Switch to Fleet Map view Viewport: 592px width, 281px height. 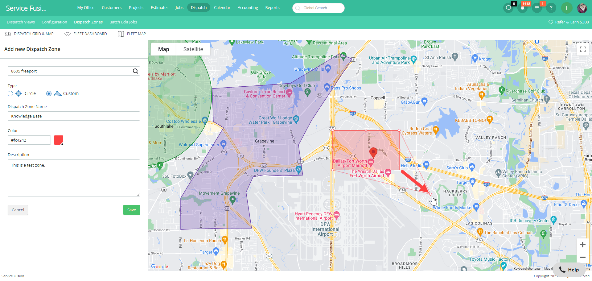click(x=132, y=34)
